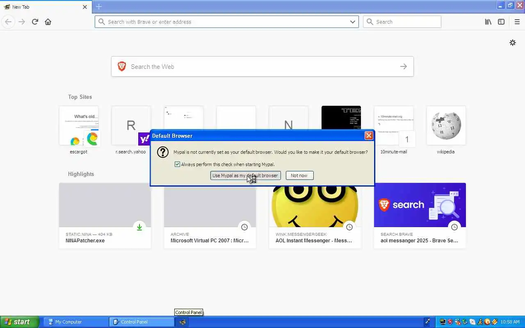Open the hamburger application menu
This screenshot has height=328, width=525.
point(517,22)
